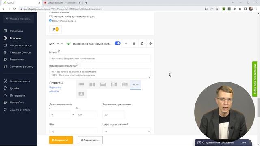The image size is (260, 146).
Task: Open the tab search chevron in Chrome
Action: 233,3
